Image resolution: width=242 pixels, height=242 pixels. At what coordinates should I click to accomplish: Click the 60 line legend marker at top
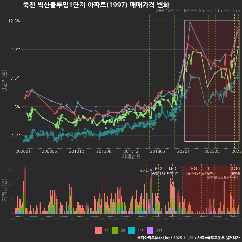click(x=179, y=10)
